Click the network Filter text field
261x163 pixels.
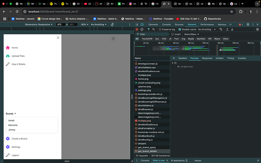tap(152, 34)
